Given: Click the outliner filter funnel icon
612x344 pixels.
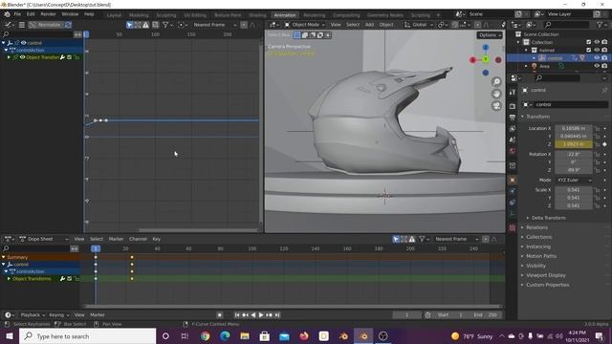Looking at the screenshot, I should [x=600, y=25].
